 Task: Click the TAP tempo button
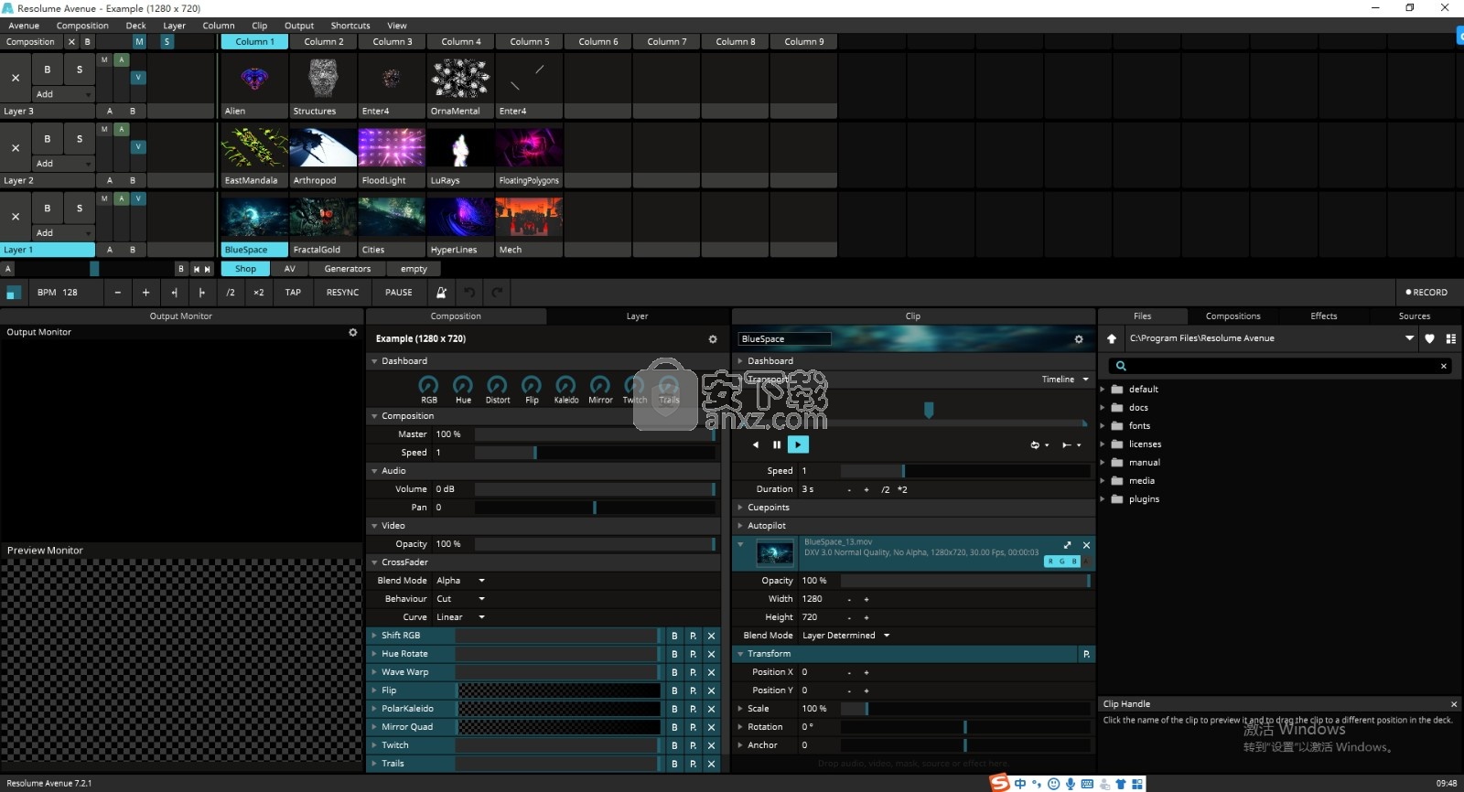coord(293,293)
